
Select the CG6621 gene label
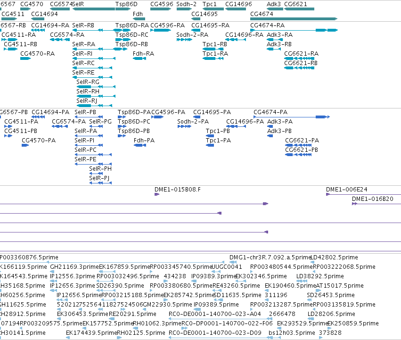point(295,4)
